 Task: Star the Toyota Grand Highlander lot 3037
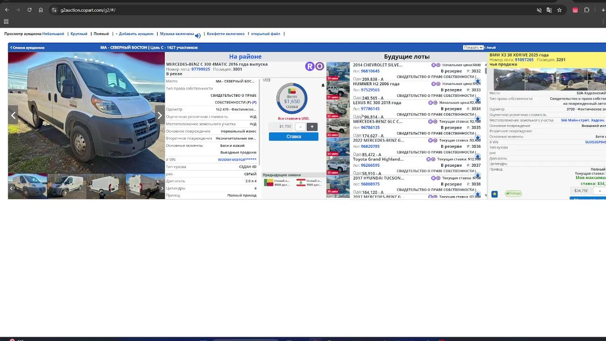point(478,176)
